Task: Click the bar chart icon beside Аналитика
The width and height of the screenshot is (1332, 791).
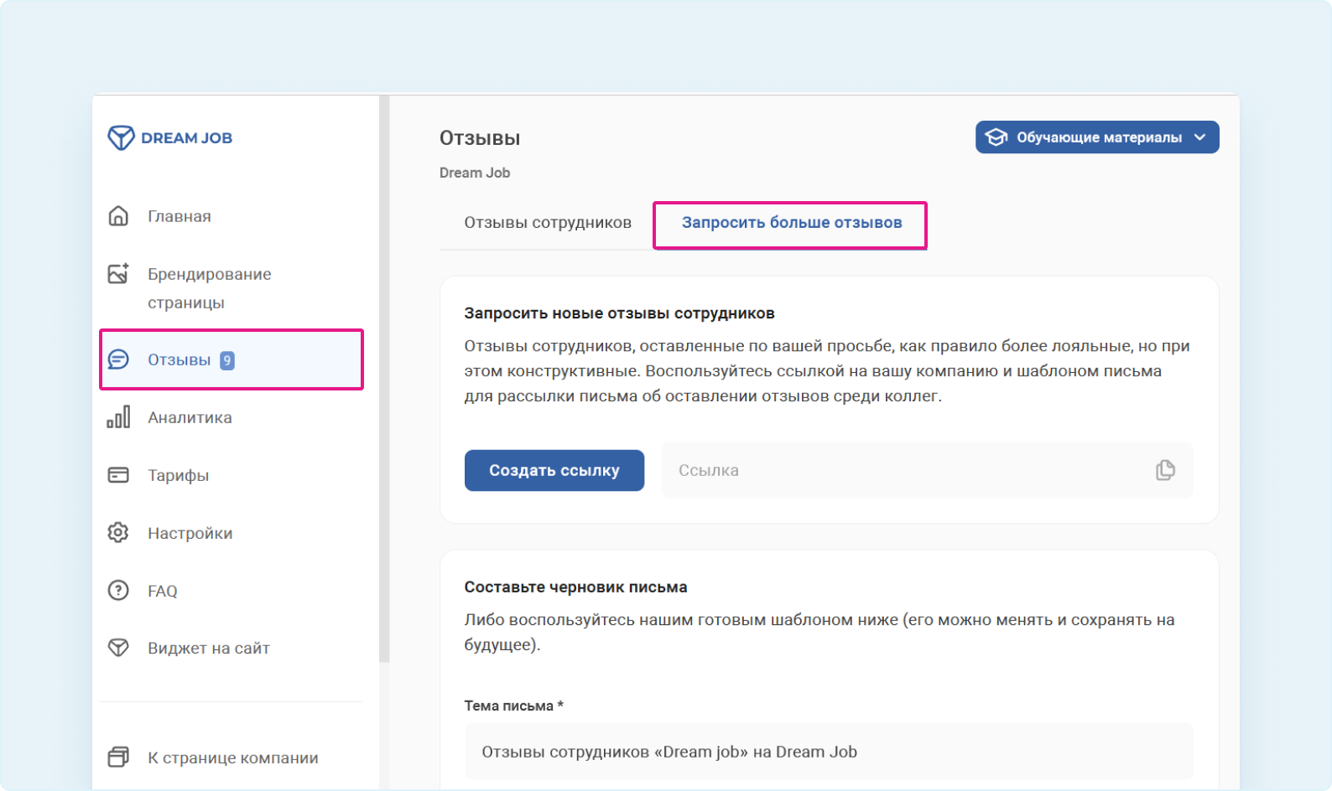Action: [x=118, y=417]
